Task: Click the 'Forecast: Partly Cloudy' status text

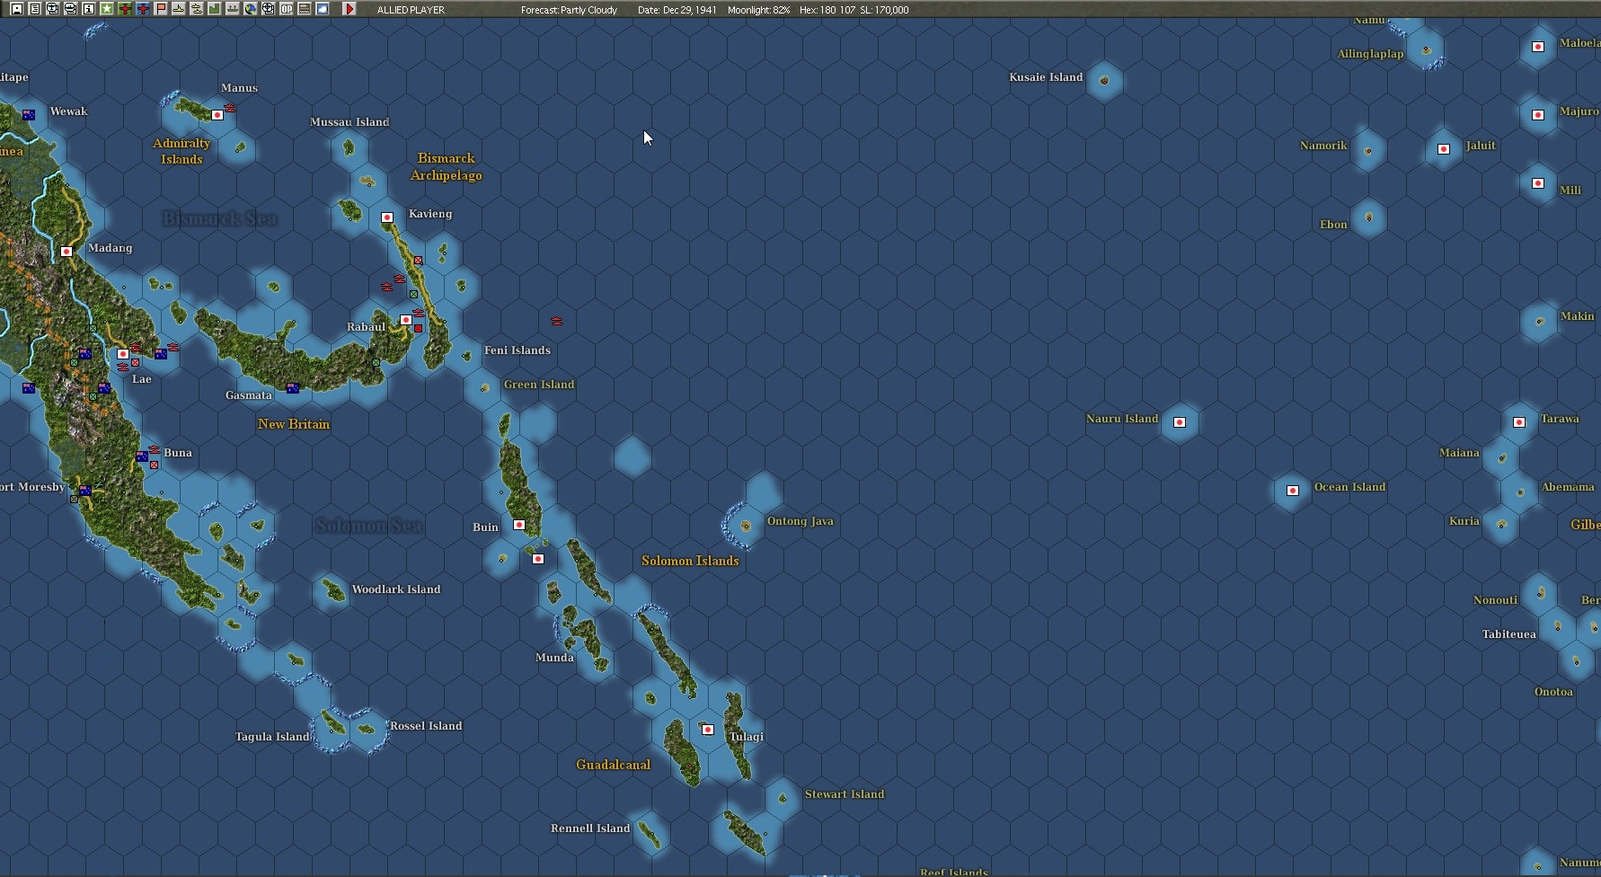Action: pos(569,10)
